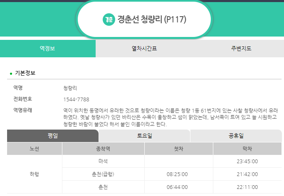Click the 경춘선 청량리 (P117) station title
Image resolution: width=284 pixels, height=196 pixels.
point(152,20)
